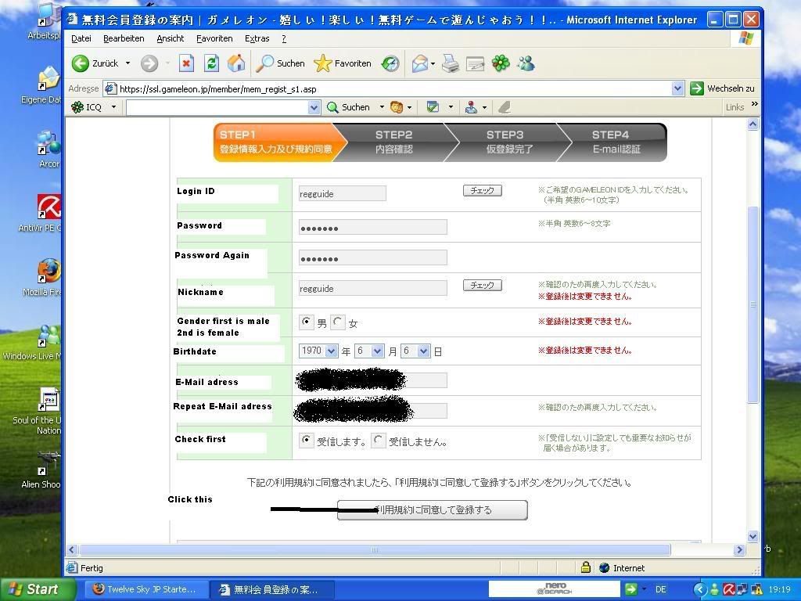Click the Zurück back arrow

(95, 63)
